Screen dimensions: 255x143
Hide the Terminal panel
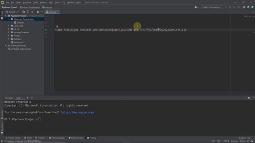tap(253, 98)
